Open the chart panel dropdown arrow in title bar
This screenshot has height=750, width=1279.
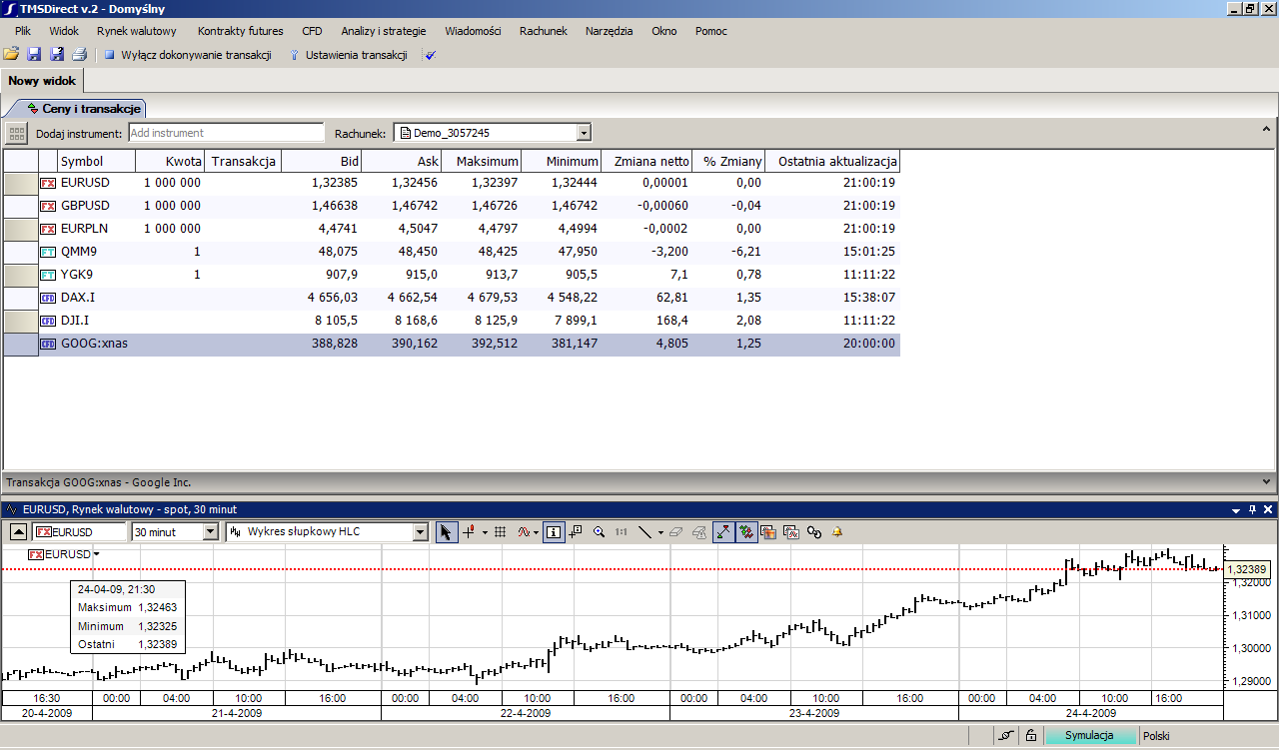pos(1237,509)
